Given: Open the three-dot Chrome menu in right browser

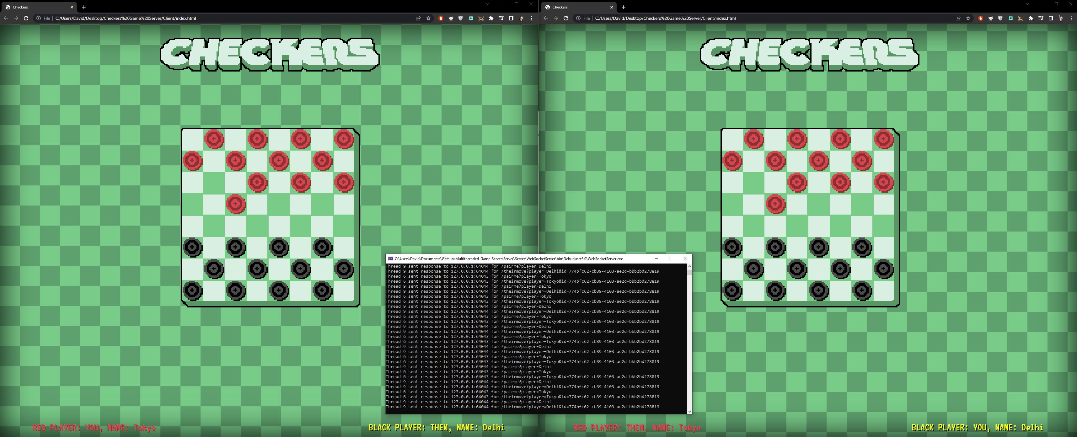Looking at the screenshot, I should pyautogui.click(x=1071, y=19).
